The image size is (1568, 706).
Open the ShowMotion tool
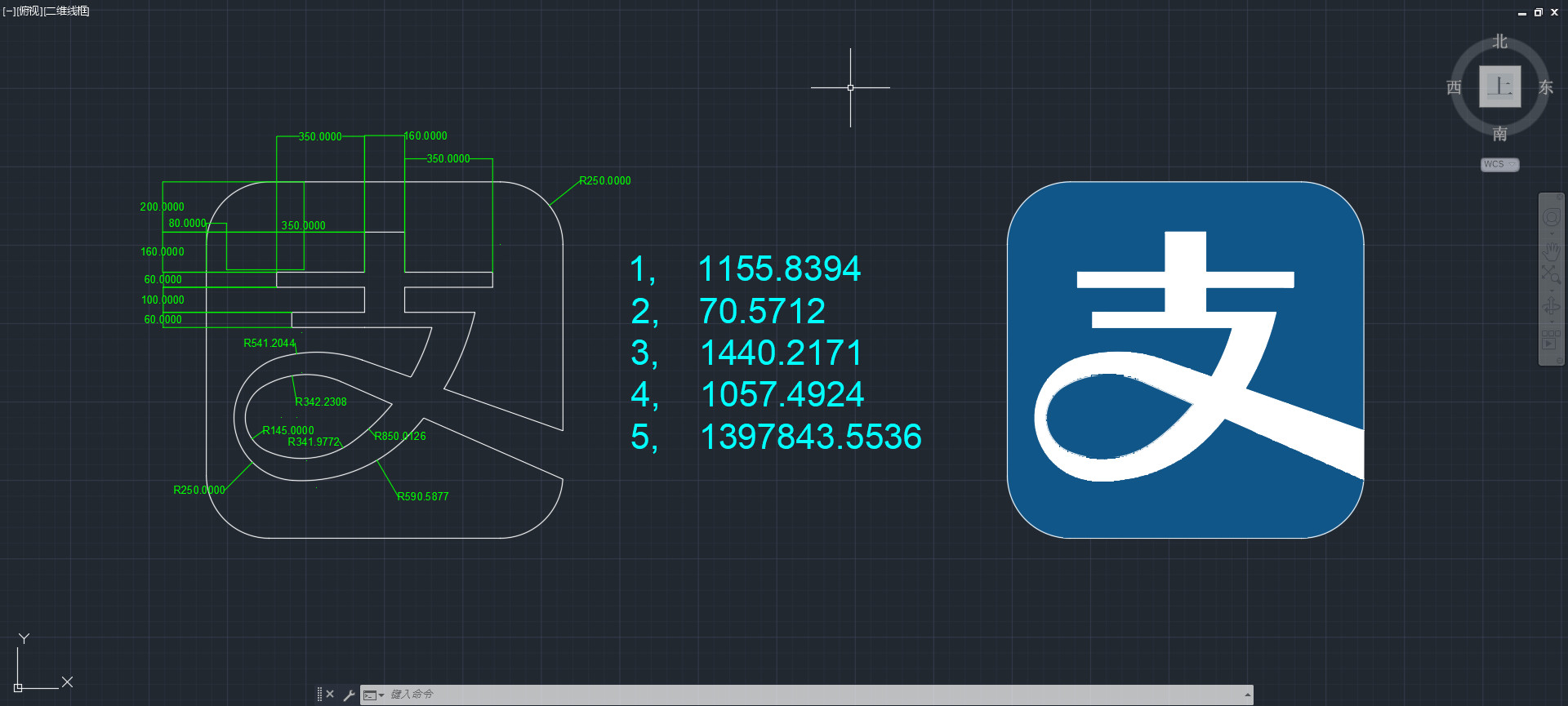pyautogui.click(x=1551, y=339)
